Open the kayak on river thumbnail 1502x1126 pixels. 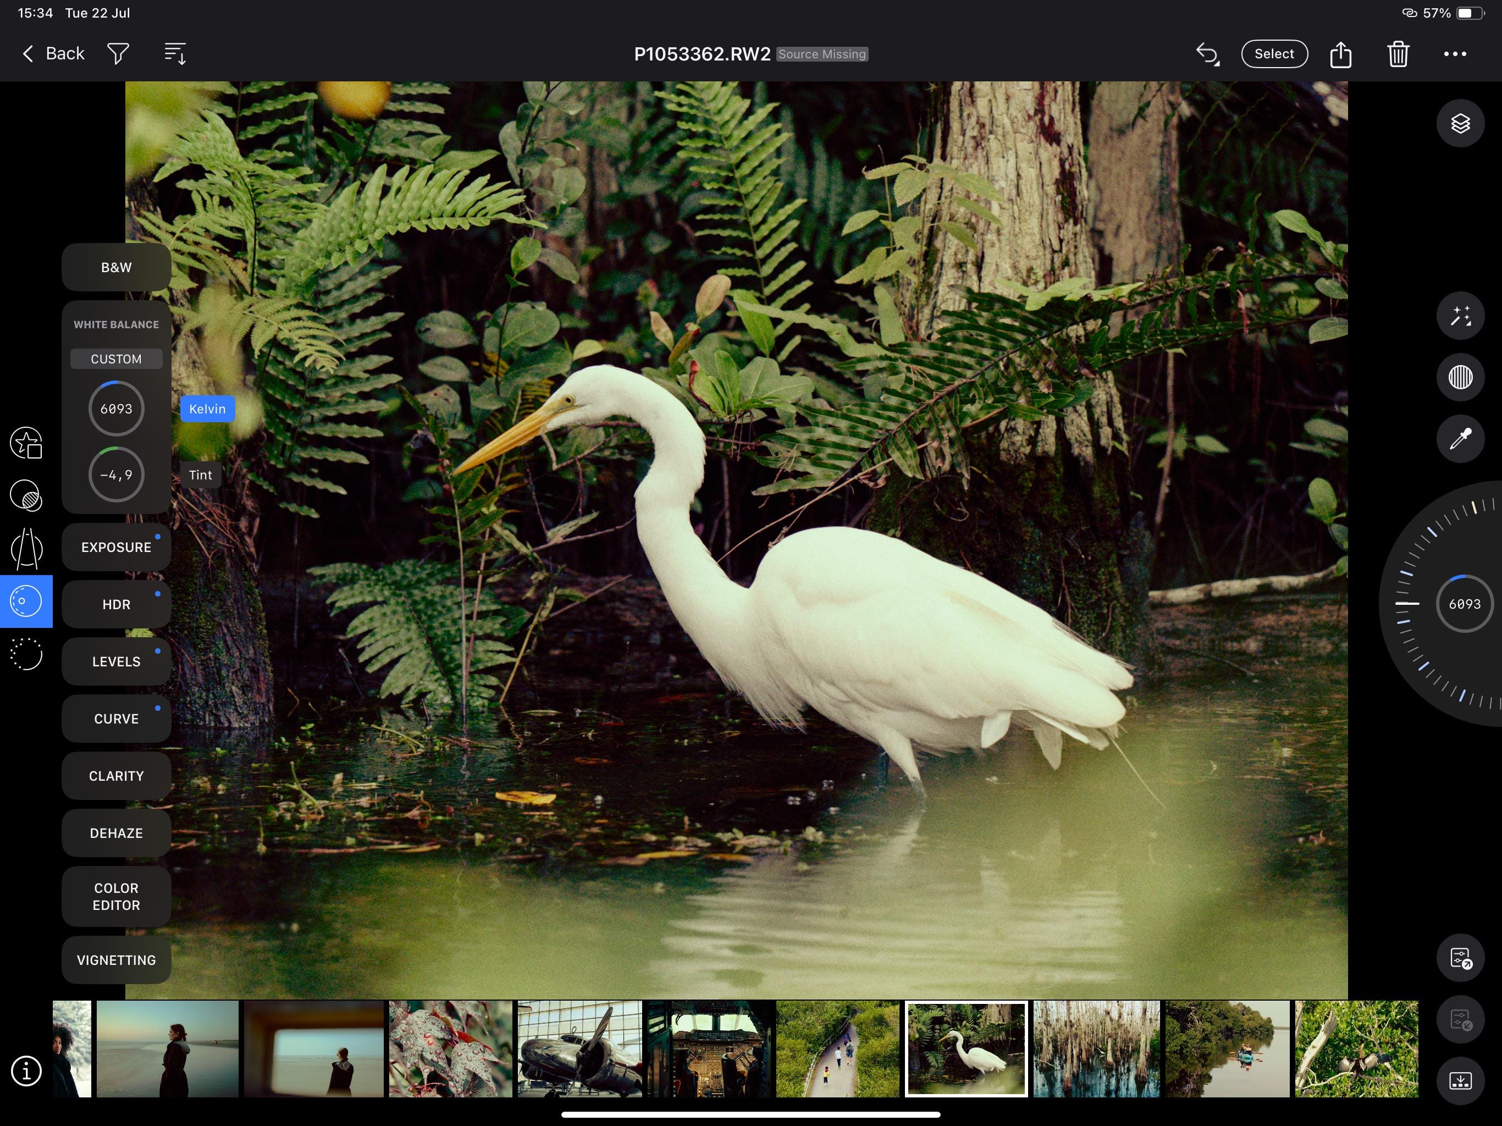1227,1048
